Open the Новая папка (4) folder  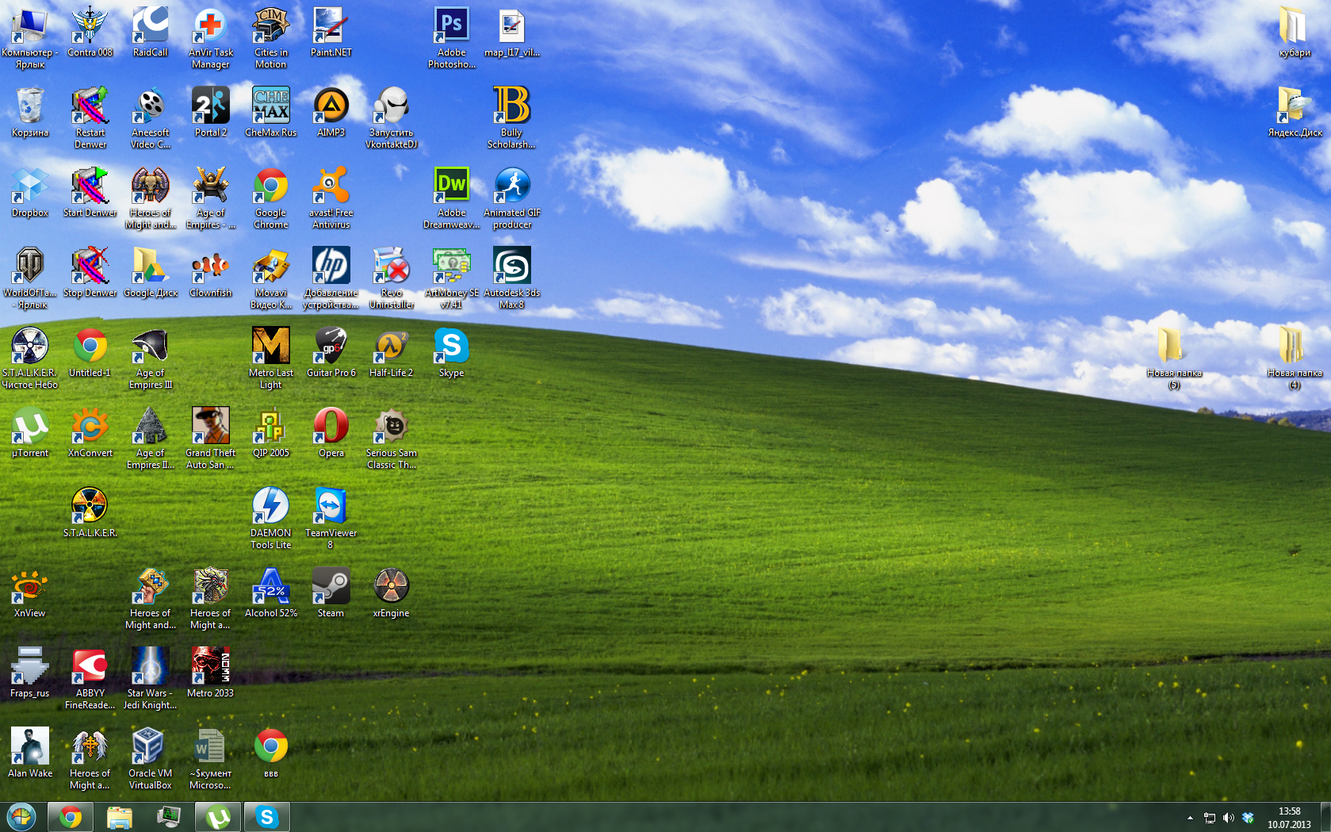1295,358
